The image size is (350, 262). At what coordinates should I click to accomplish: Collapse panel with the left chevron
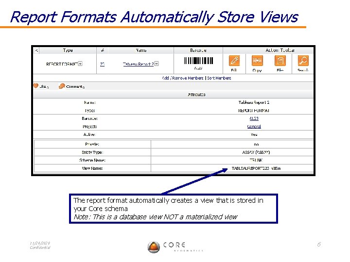point(36,50)
